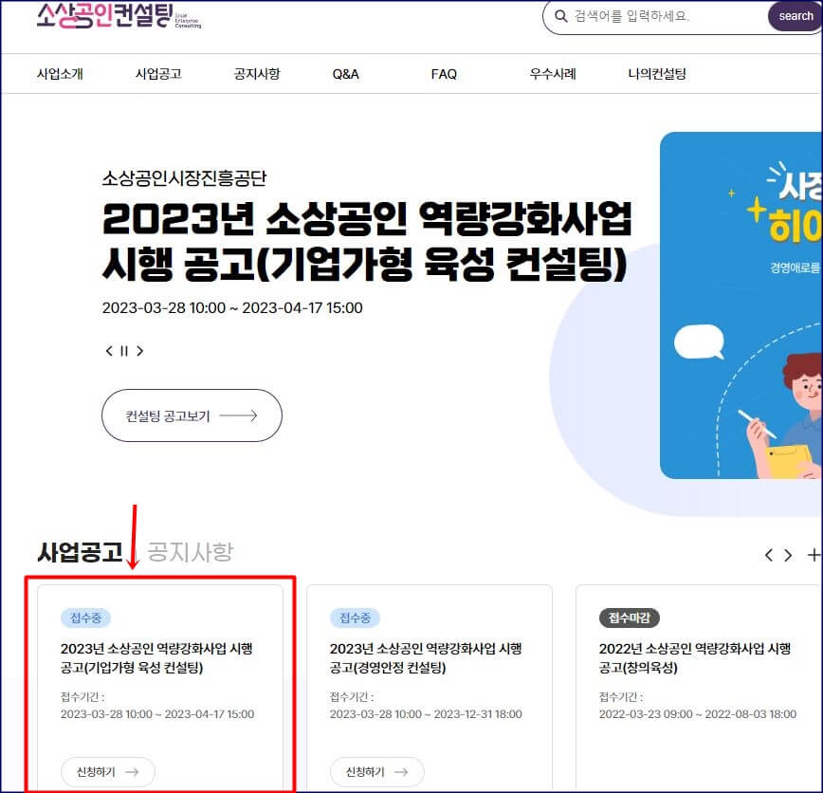
Task: Click the left arrow above the announcement cards
Action: pyautogui.click(x=769, y=555)
